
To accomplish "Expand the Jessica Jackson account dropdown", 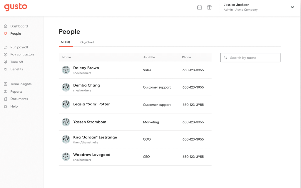I will coord(292,7).
